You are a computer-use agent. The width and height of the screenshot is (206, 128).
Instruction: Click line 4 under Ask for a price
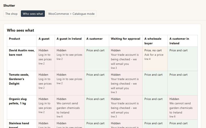[147, 59]
